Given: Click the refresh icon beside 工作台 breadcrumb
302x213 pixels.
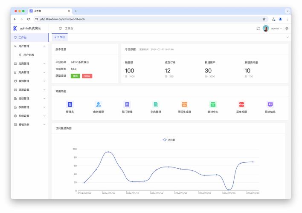Looking at the screenshot, I should click(x=60, y=29).
